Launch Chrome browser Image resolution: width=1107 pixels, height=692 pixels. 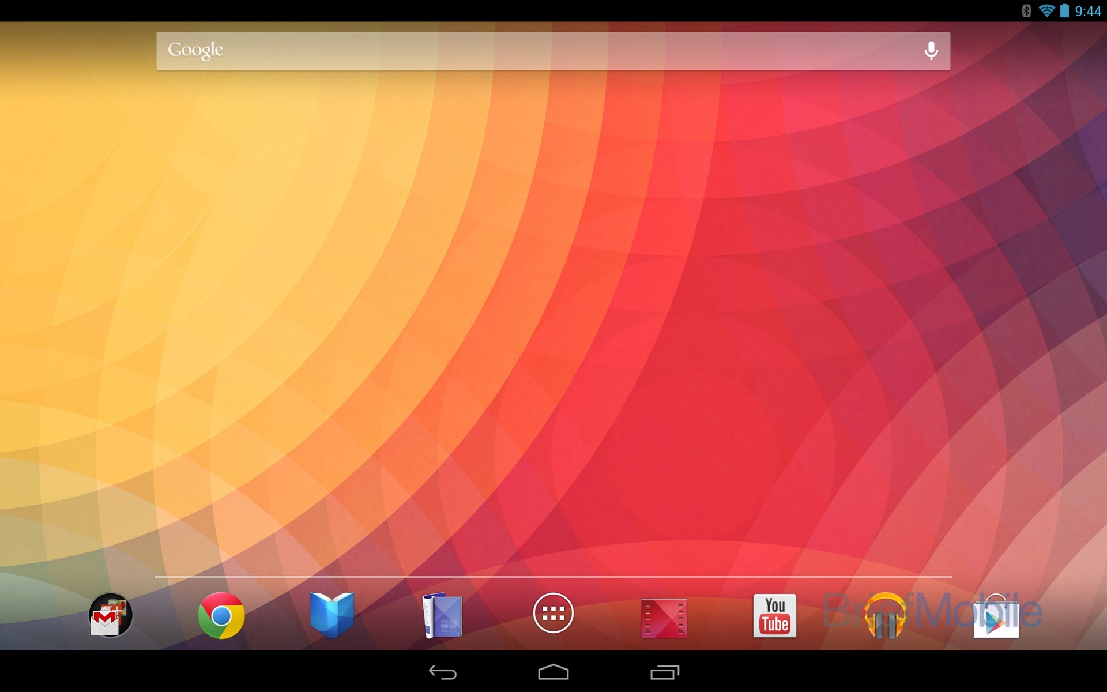pyautogui.click(x=221, y=615)
